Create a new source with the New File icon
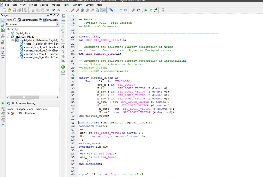 (x=4, y=10)
